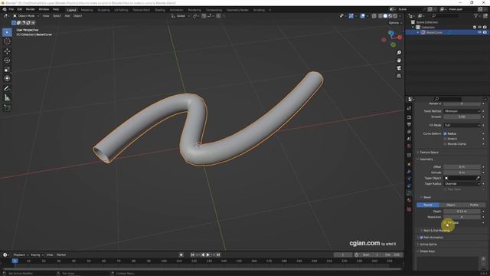This screenshot has width=490, height=276.
Task: Select the Select Box tool in the toolbar
Action: point(7,32)
